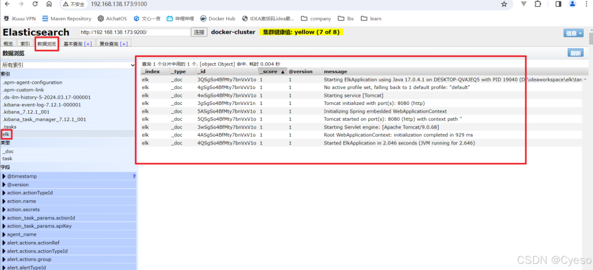
Task: Switch to the 复合查询 tab
Action: coord(109,44)
